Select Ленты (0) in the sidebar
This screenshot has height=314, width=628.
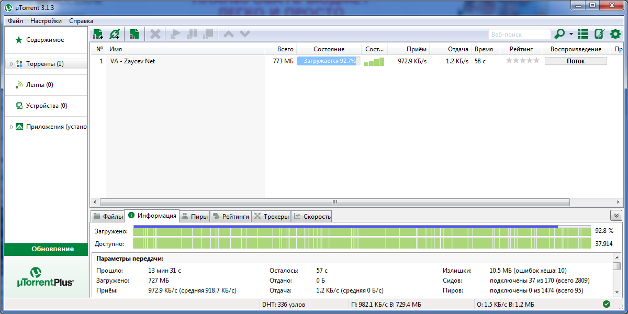[x=45, y=85]
